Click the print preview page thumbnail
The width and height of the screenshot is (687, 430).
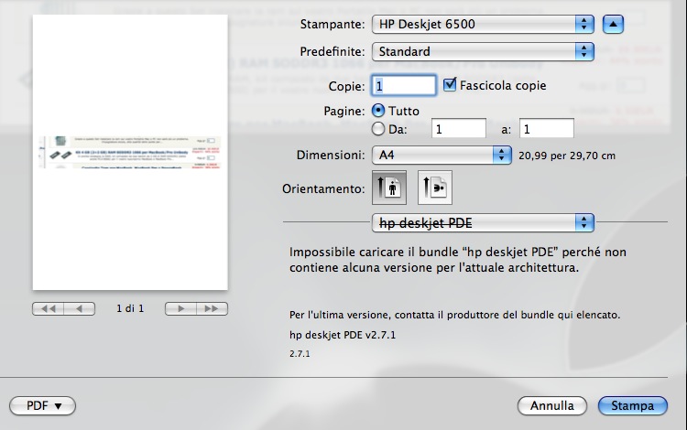(130, 152)
